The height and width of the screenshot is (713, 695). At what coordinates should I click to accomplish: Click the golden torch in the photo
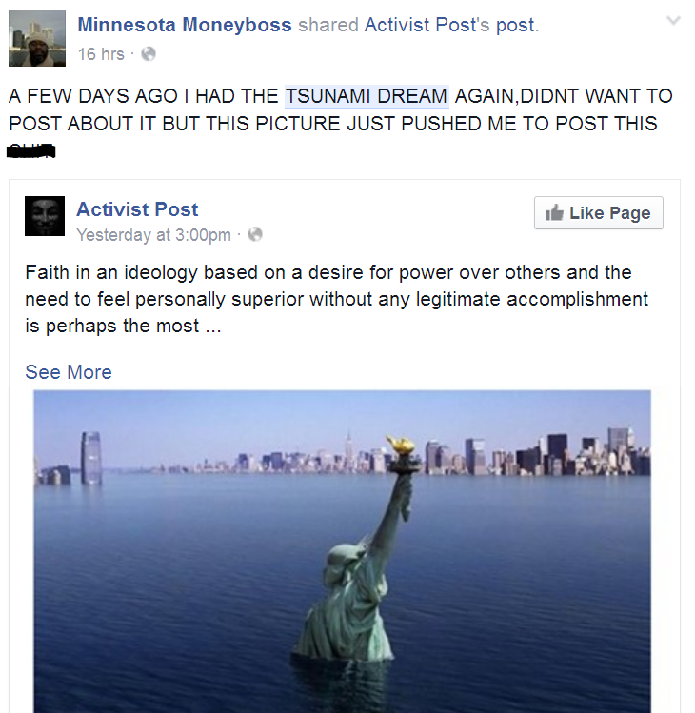click(x=401, y=444)
